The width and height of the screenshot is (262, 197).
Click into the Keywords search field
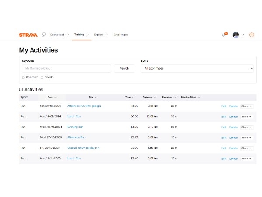66,69
